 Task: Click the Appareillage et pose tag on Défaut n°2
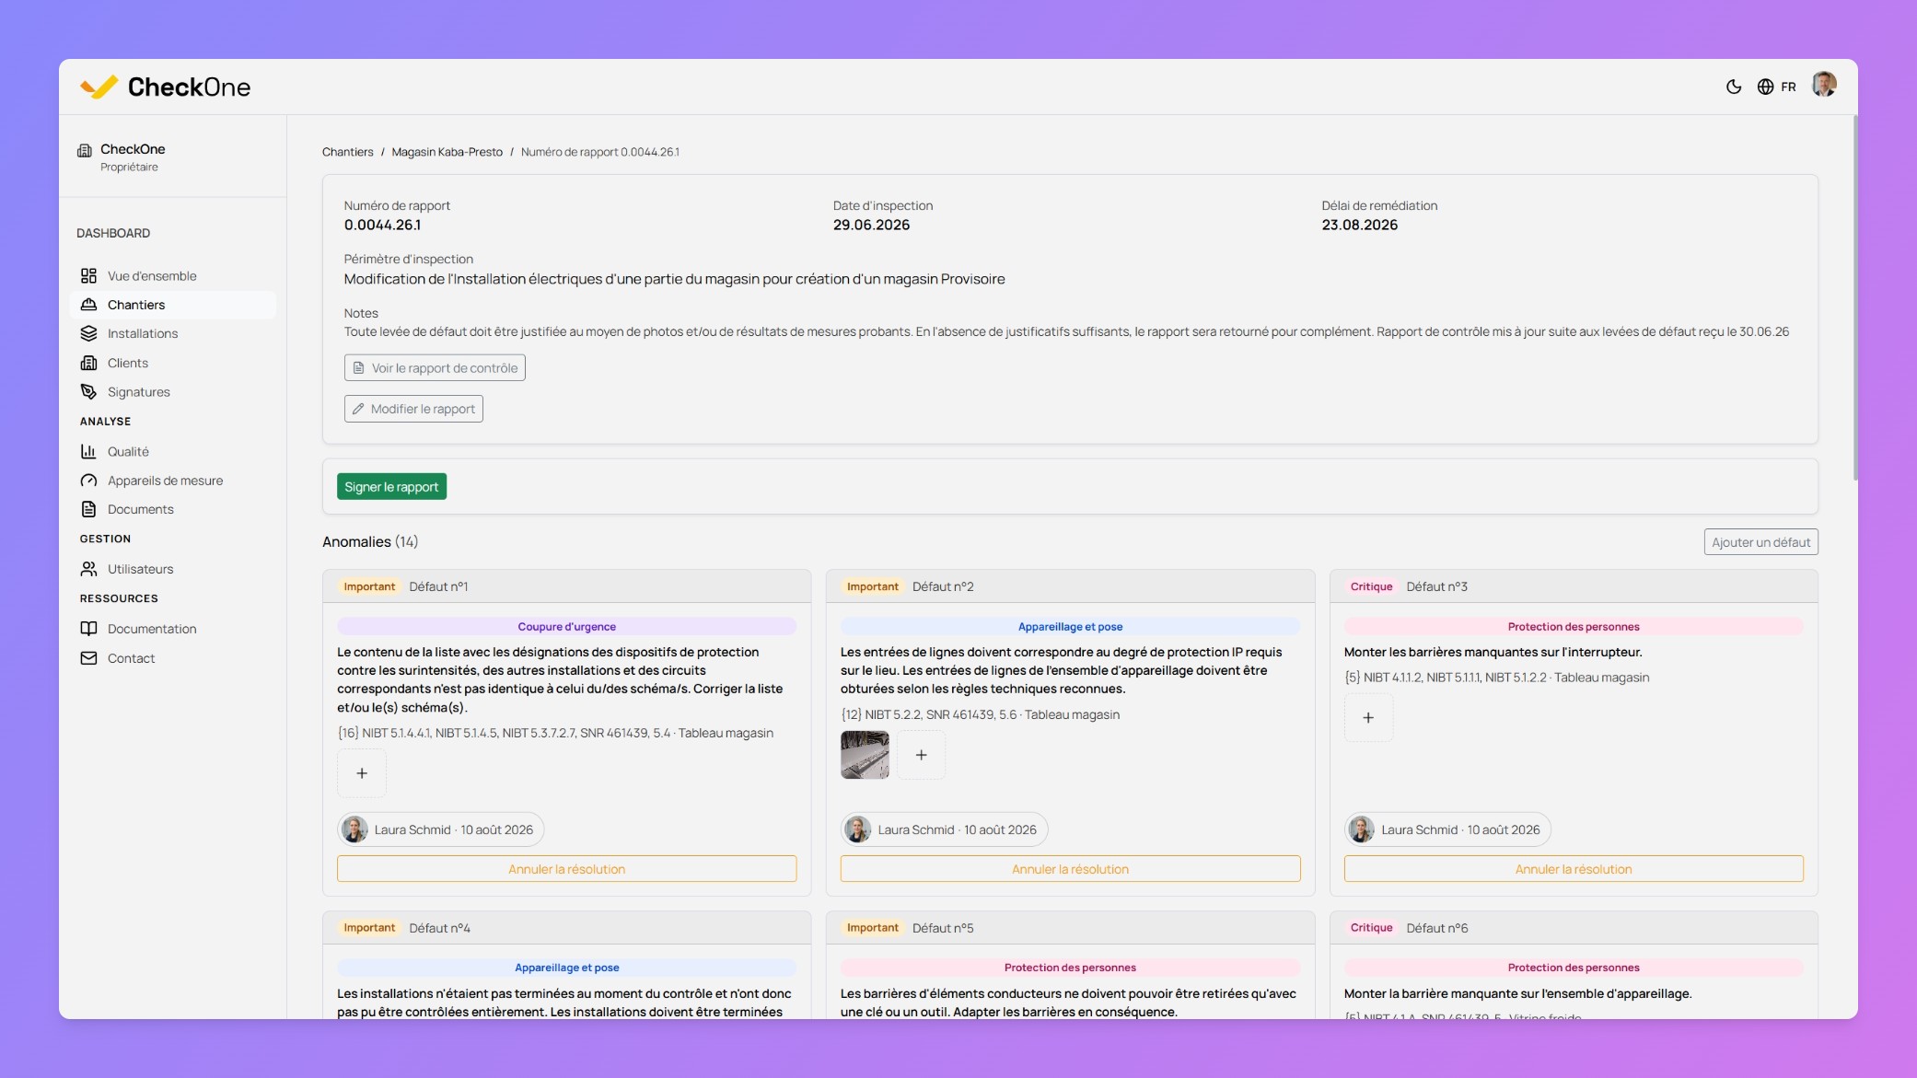click(1070, 627)
